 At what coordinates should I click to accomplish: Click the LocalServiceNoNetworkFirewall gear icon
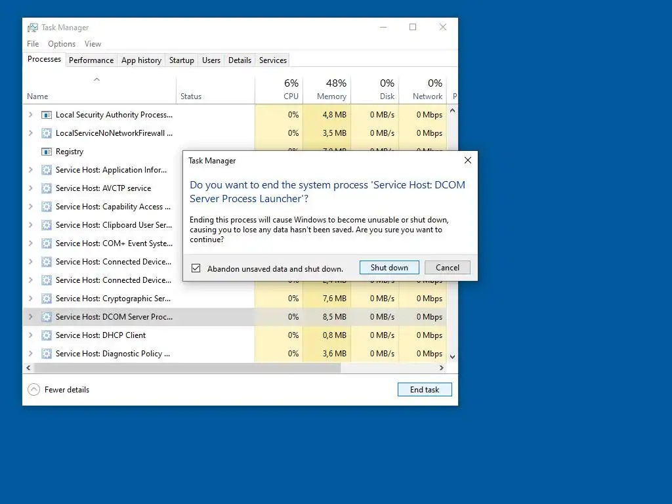[47, 133]
